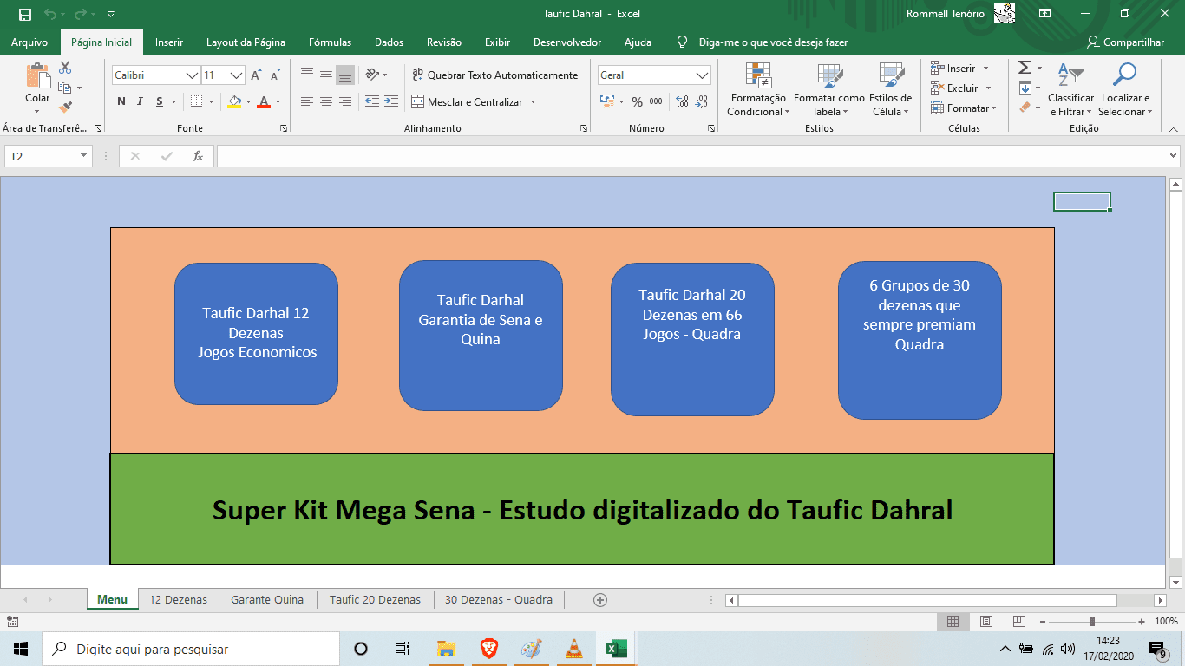Open Formatação Condicional dropdown
Image resolution: width=1185 pixels, height=666 pixels.
pos(758,89)
